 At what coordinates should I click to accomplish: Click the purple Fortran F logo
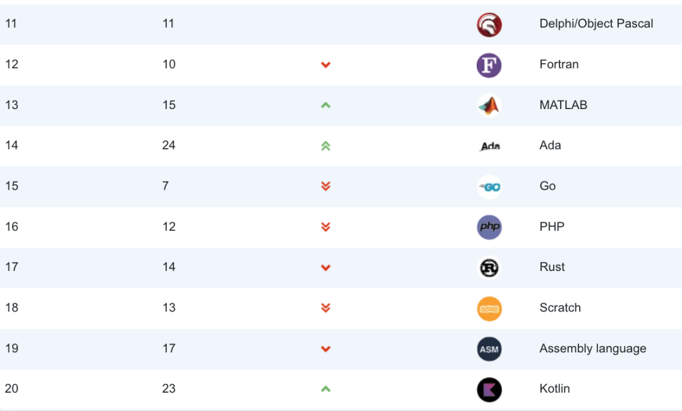(489, 65)
